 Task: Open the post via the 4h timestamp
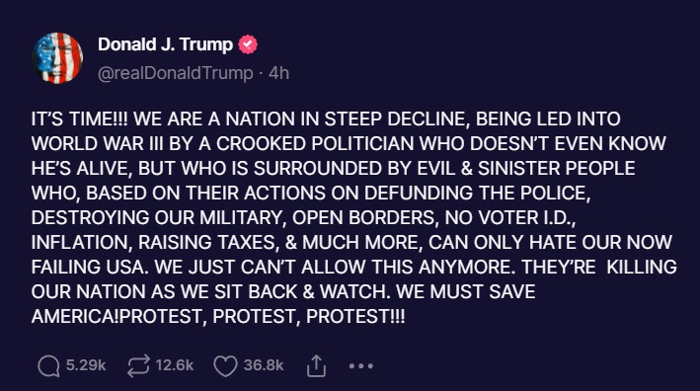(279, 73)
